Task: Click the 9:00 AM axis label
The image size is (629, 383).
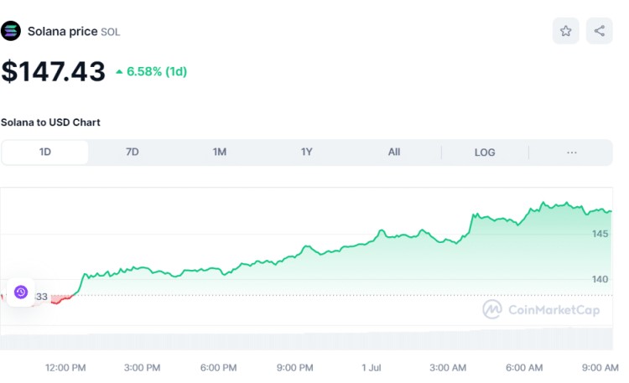Action: click(x=600, y=368)
